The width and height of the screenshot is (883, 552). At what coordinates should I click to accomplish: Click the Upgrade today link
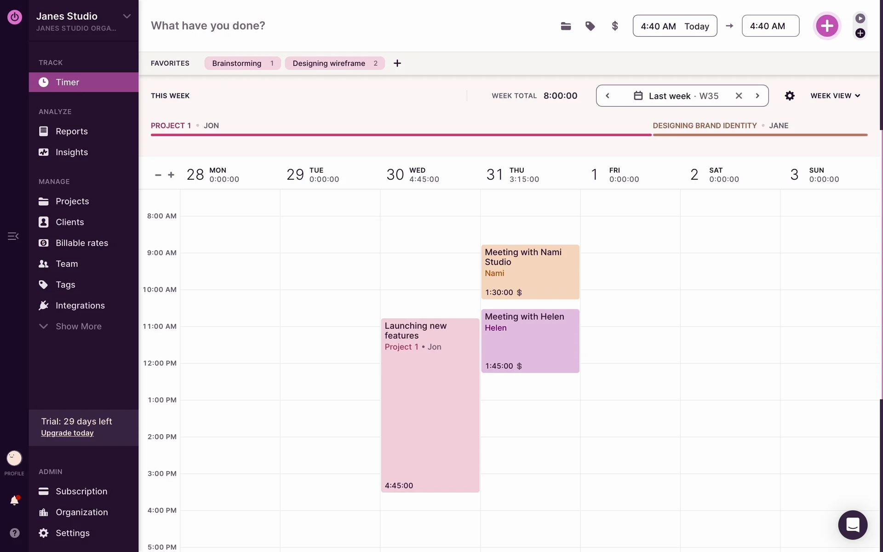[67, 433]
